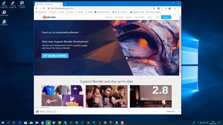The image size is (223, 125).
Task: Open the Ренессанс Кредит bookmark
Action: 154,12
